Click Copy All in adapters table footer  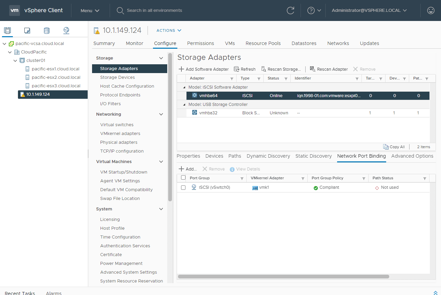point(394,147)
